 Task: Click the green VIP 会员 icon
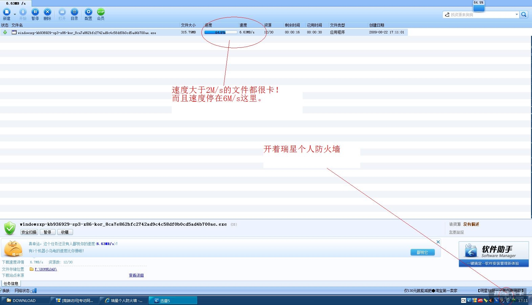pyautogui.click(x=101, y=12)
